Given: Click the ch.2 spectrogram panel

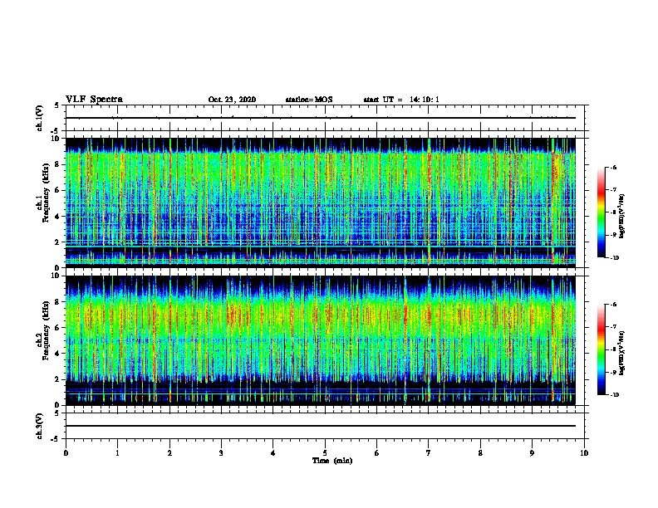Looking at the screenshot, I should tap(320, 340).
